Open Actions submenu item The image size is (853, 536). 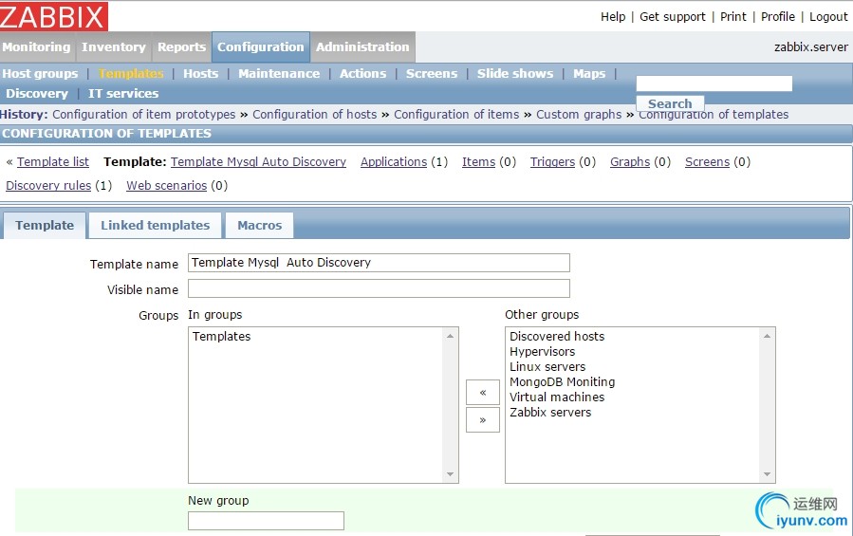click(x=362, y=73)
